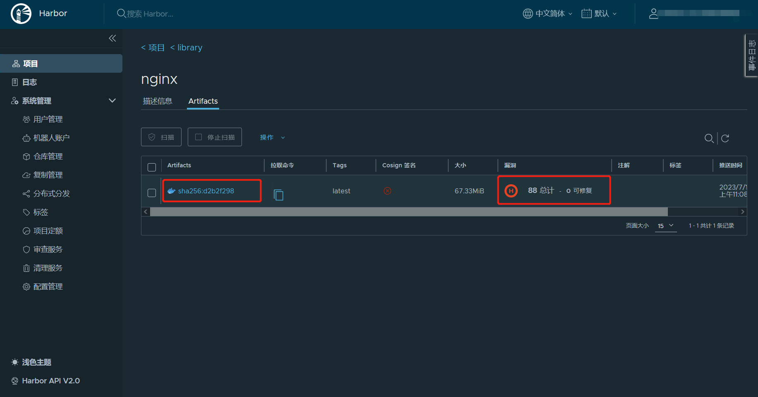This screenshot has height=397, width=758.
Task: Collapse the sidebar with double chevron
Action: click(x=112, y=38)
